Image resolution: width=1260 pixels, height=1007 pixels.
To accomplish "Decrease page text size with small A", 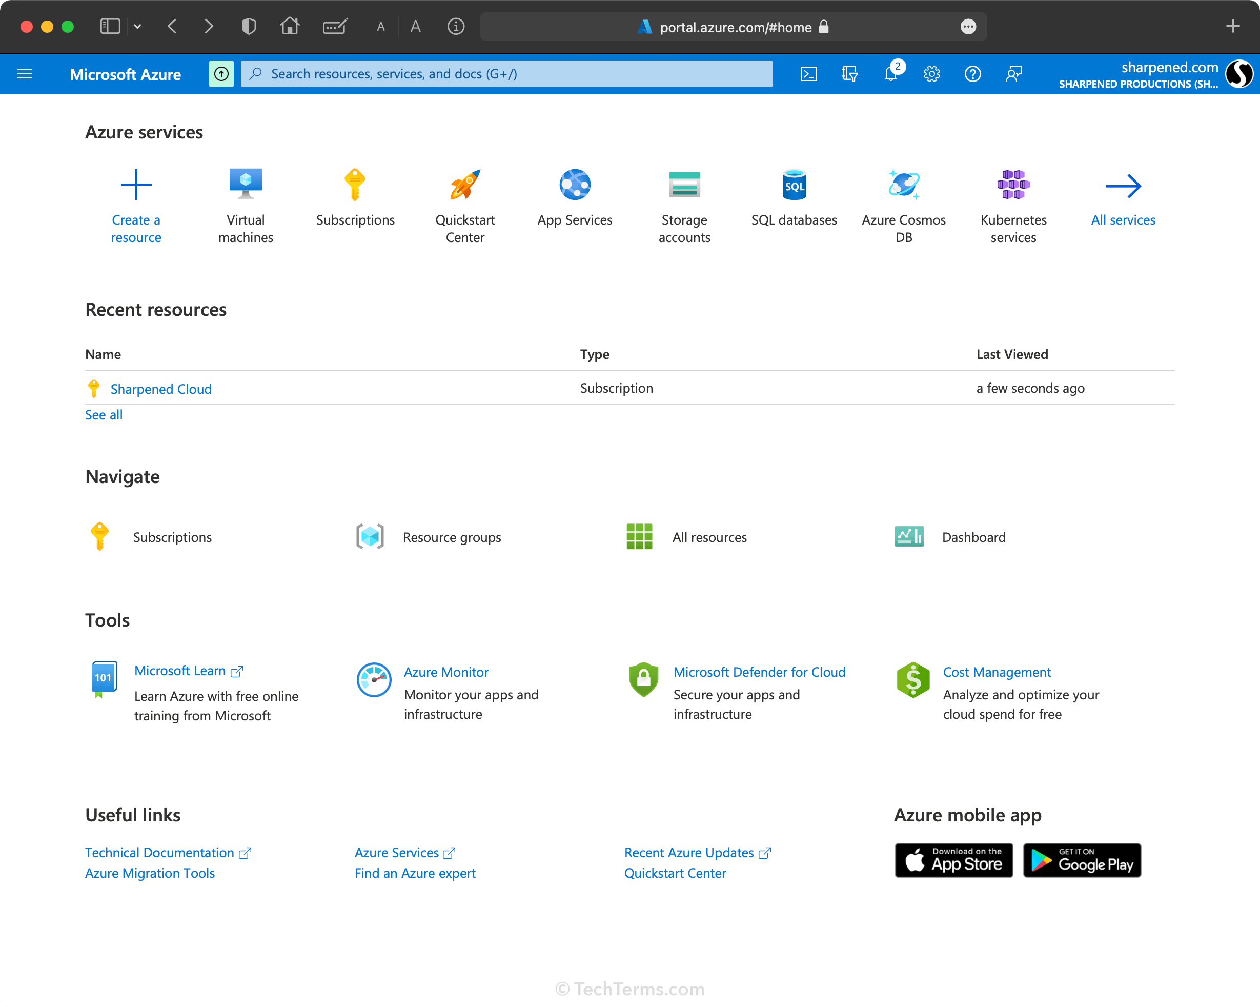I will point(381,26).
